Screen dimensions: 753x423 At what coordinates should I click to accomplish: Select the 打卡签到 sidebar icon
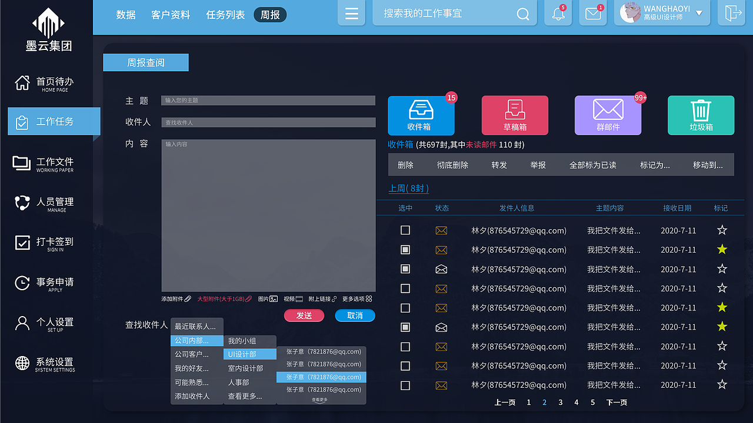22,242
